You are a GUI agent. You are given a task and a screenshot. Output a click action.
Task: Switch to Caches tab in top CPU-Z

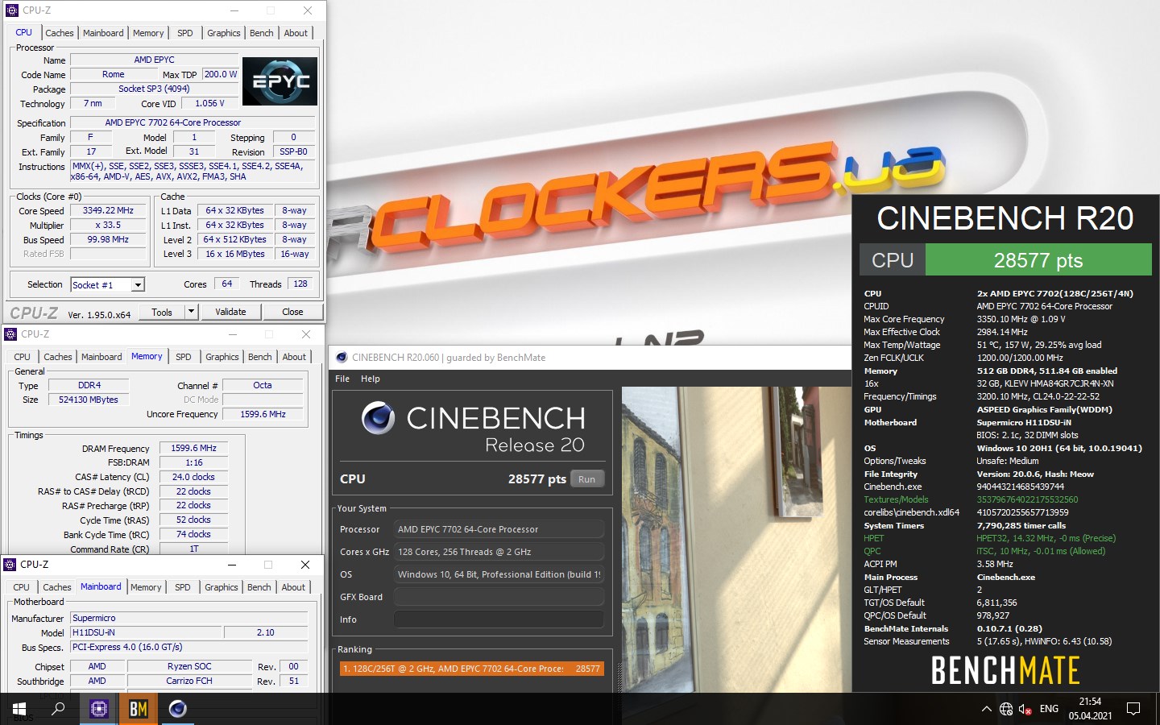[x=60, y=33]
